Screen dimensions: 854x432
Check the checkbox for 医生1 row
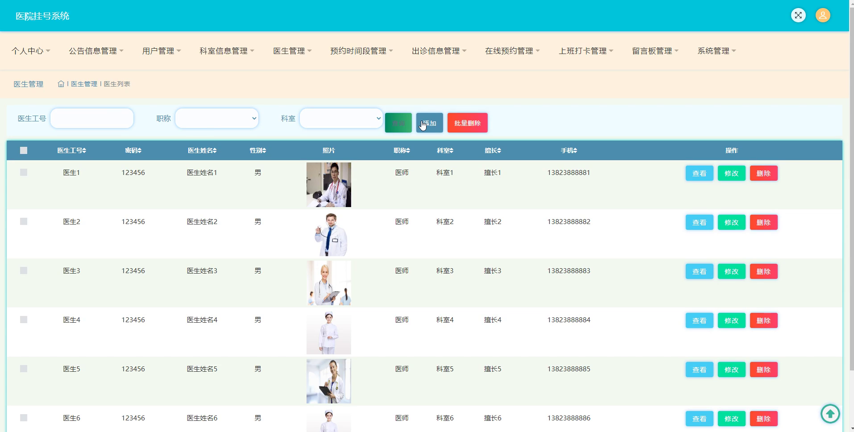pos(24,172)
